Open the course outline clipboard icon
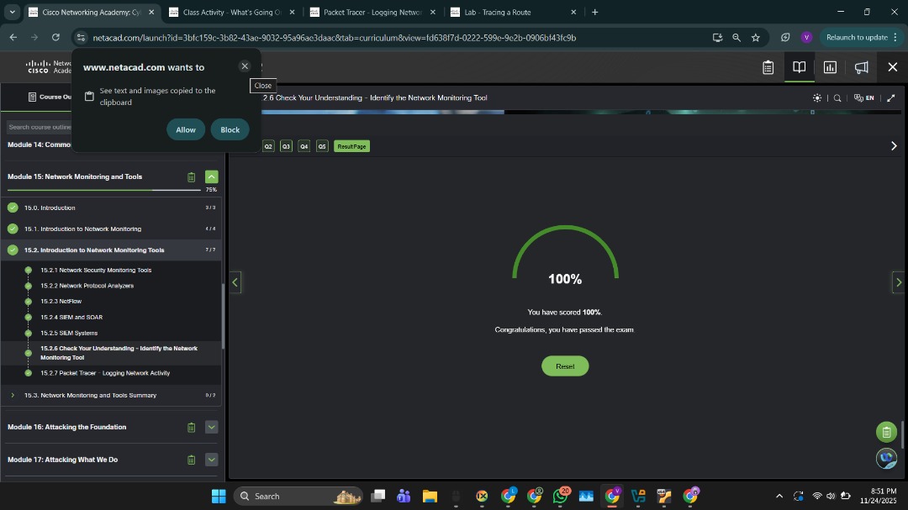This screenshot has width=908, height=510. click(x=768, y=66)
